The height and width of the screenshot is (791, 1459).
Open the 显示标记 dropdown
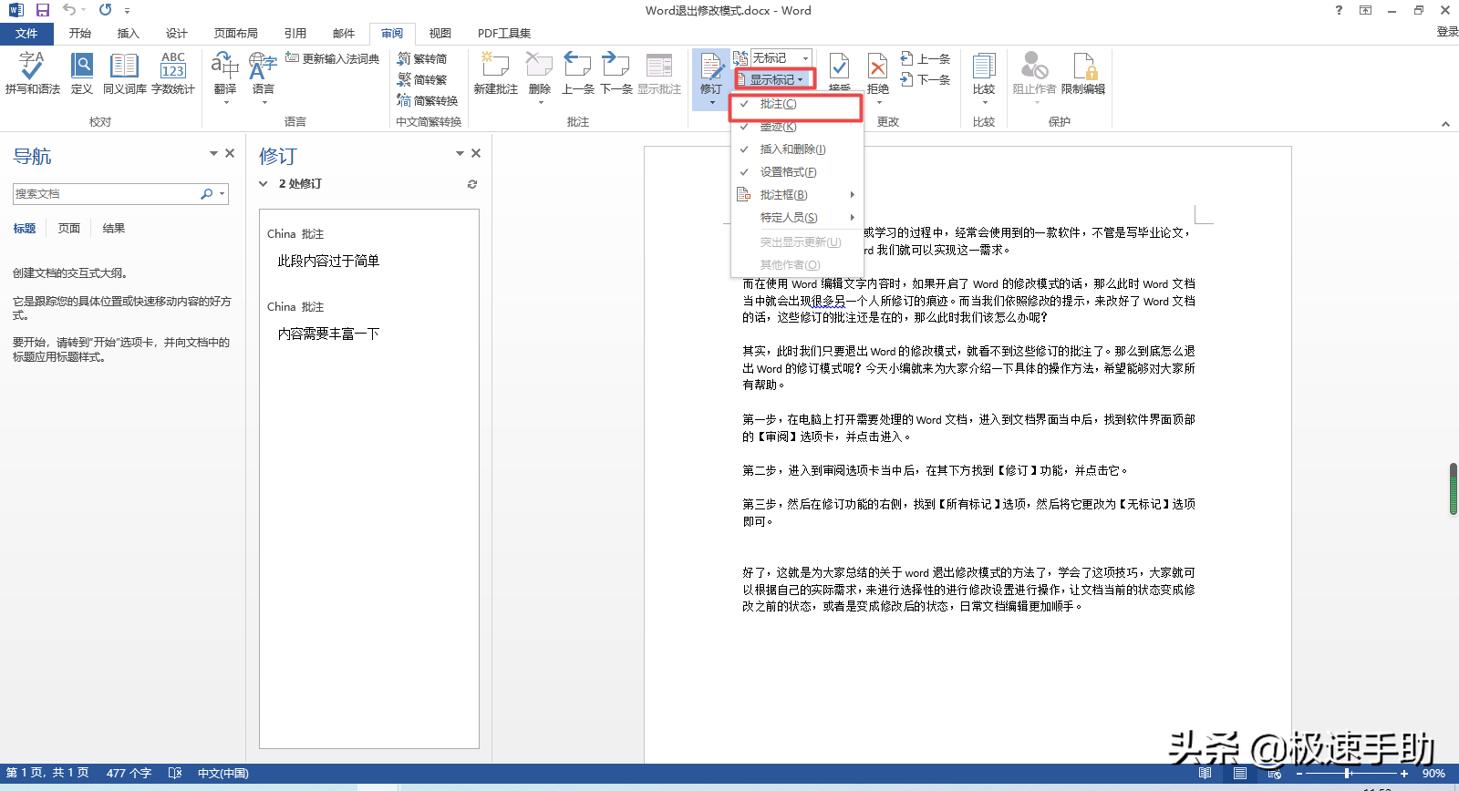tap(775, 80)
